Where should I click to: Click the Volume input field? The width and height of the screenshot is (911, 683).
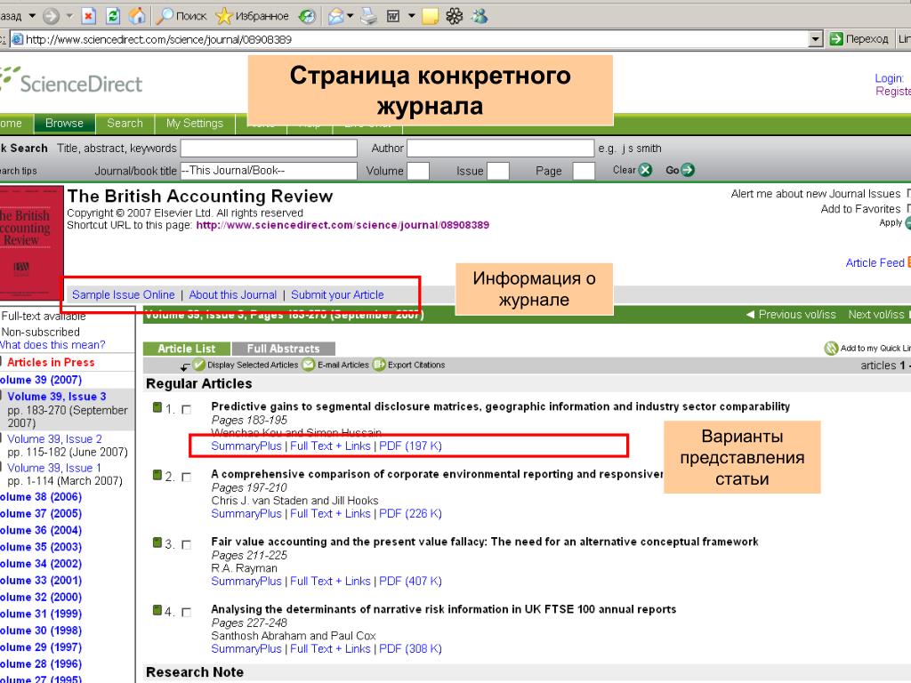(x=418, y=171)
